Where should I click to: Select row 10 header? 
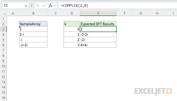click(3, 66)
